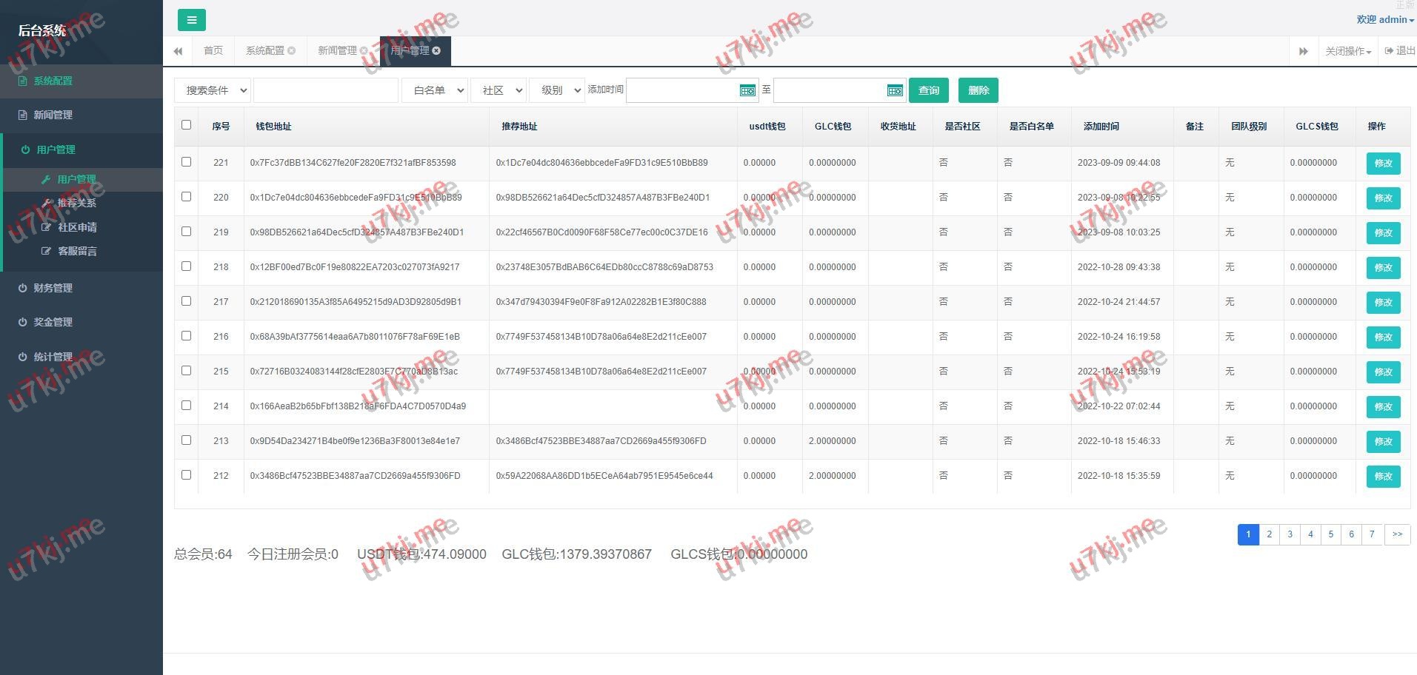
Task: Open the start date calendar picker icon
Action: (747, 90)
